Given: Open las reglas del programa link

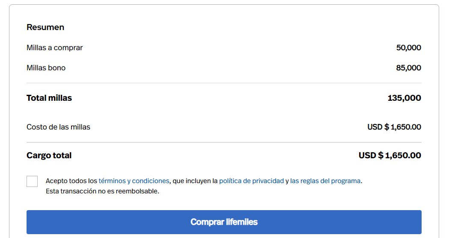Looking at the screenshot, I should coord(325,181).
